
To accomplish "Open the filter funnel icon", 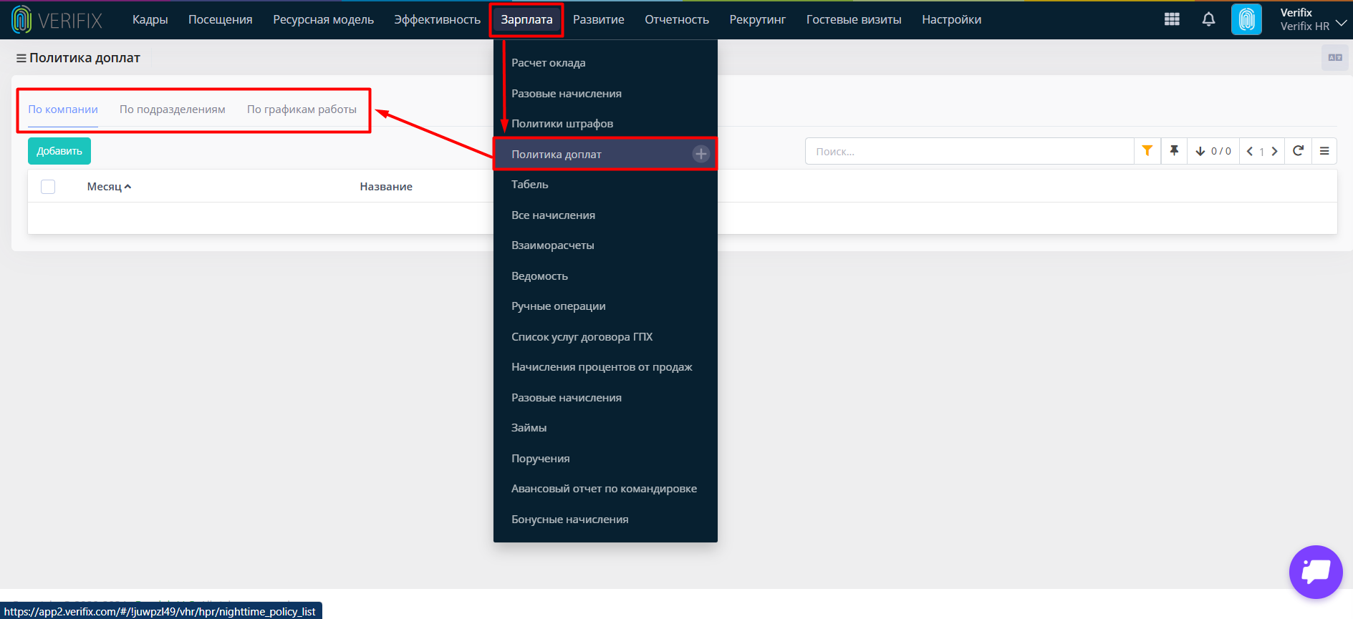I will (1147, 151).
